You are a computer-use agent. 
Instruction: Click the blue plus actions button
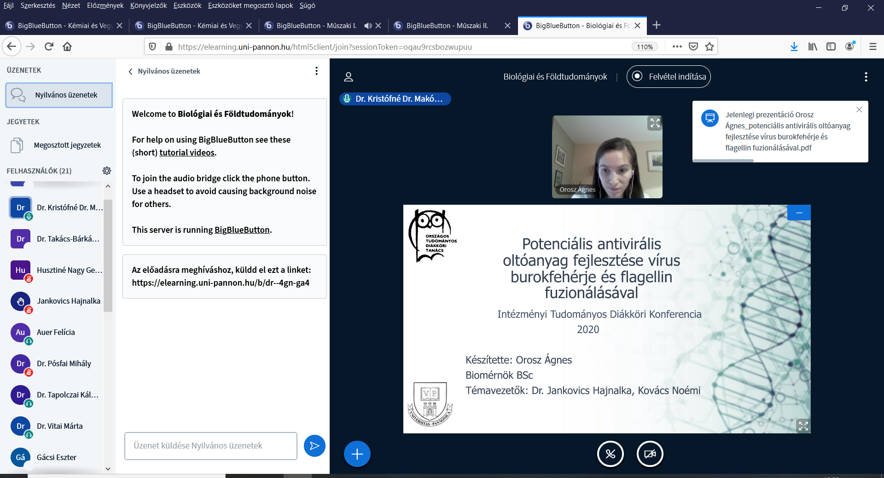(357, 454)
